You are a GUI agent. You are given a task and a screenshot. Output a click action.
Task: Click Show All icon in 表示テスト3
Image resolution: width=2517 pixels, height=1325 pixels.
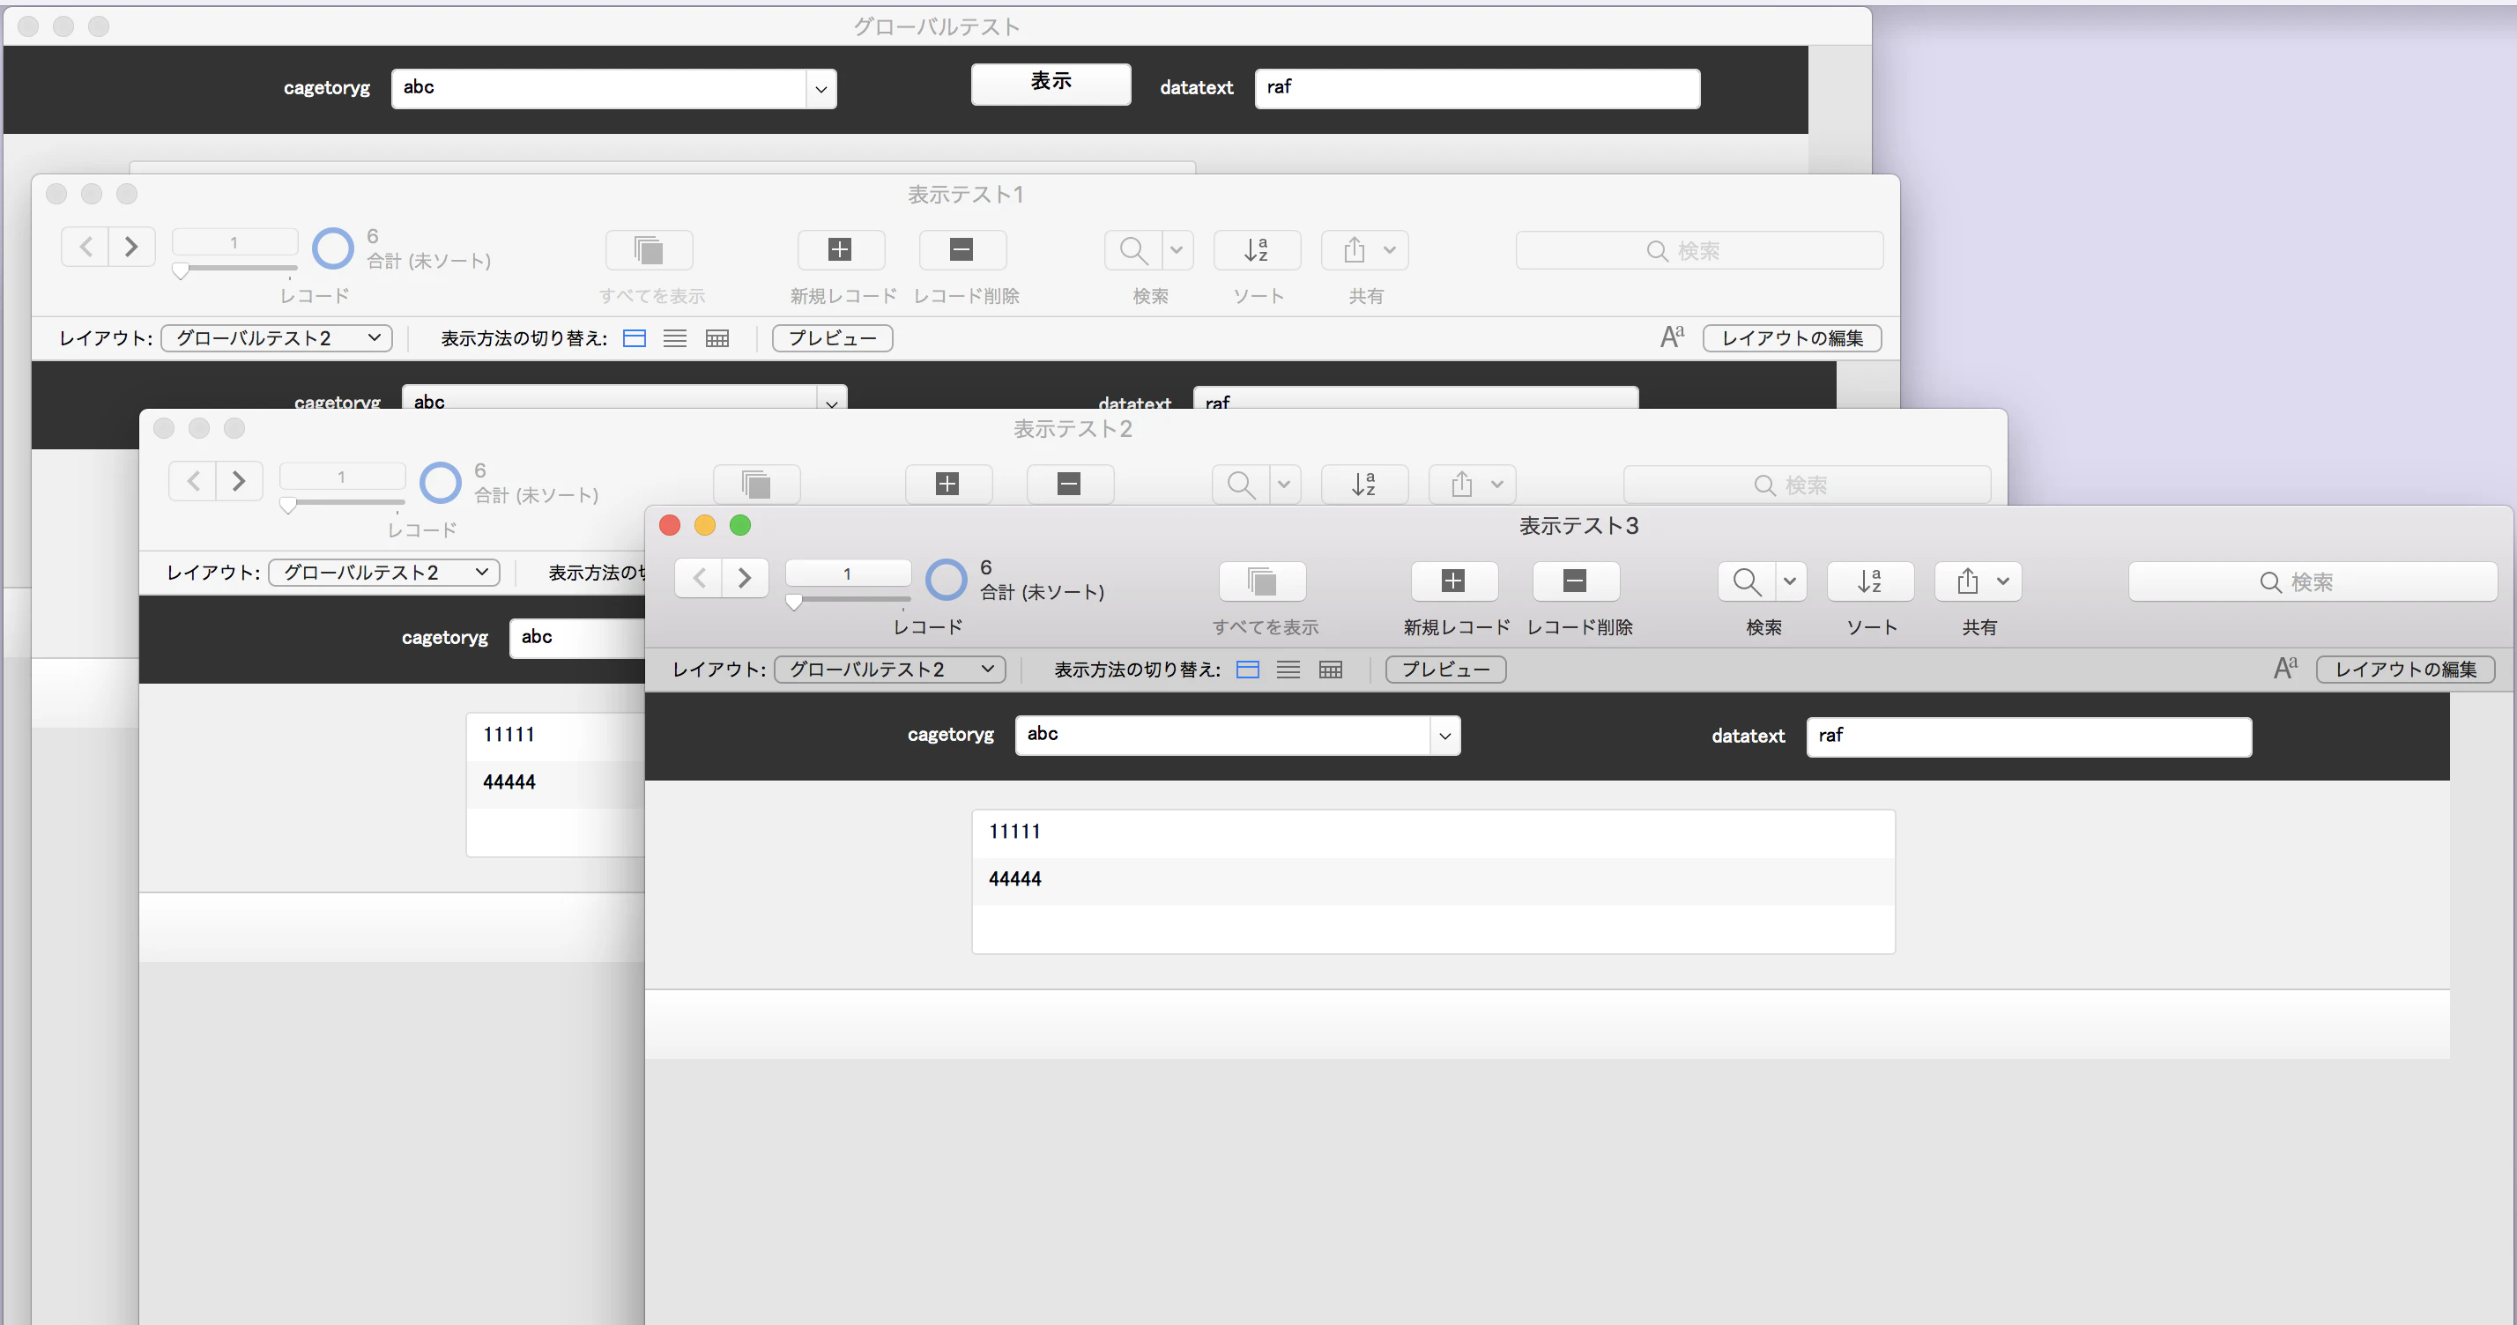[1261, 581]
